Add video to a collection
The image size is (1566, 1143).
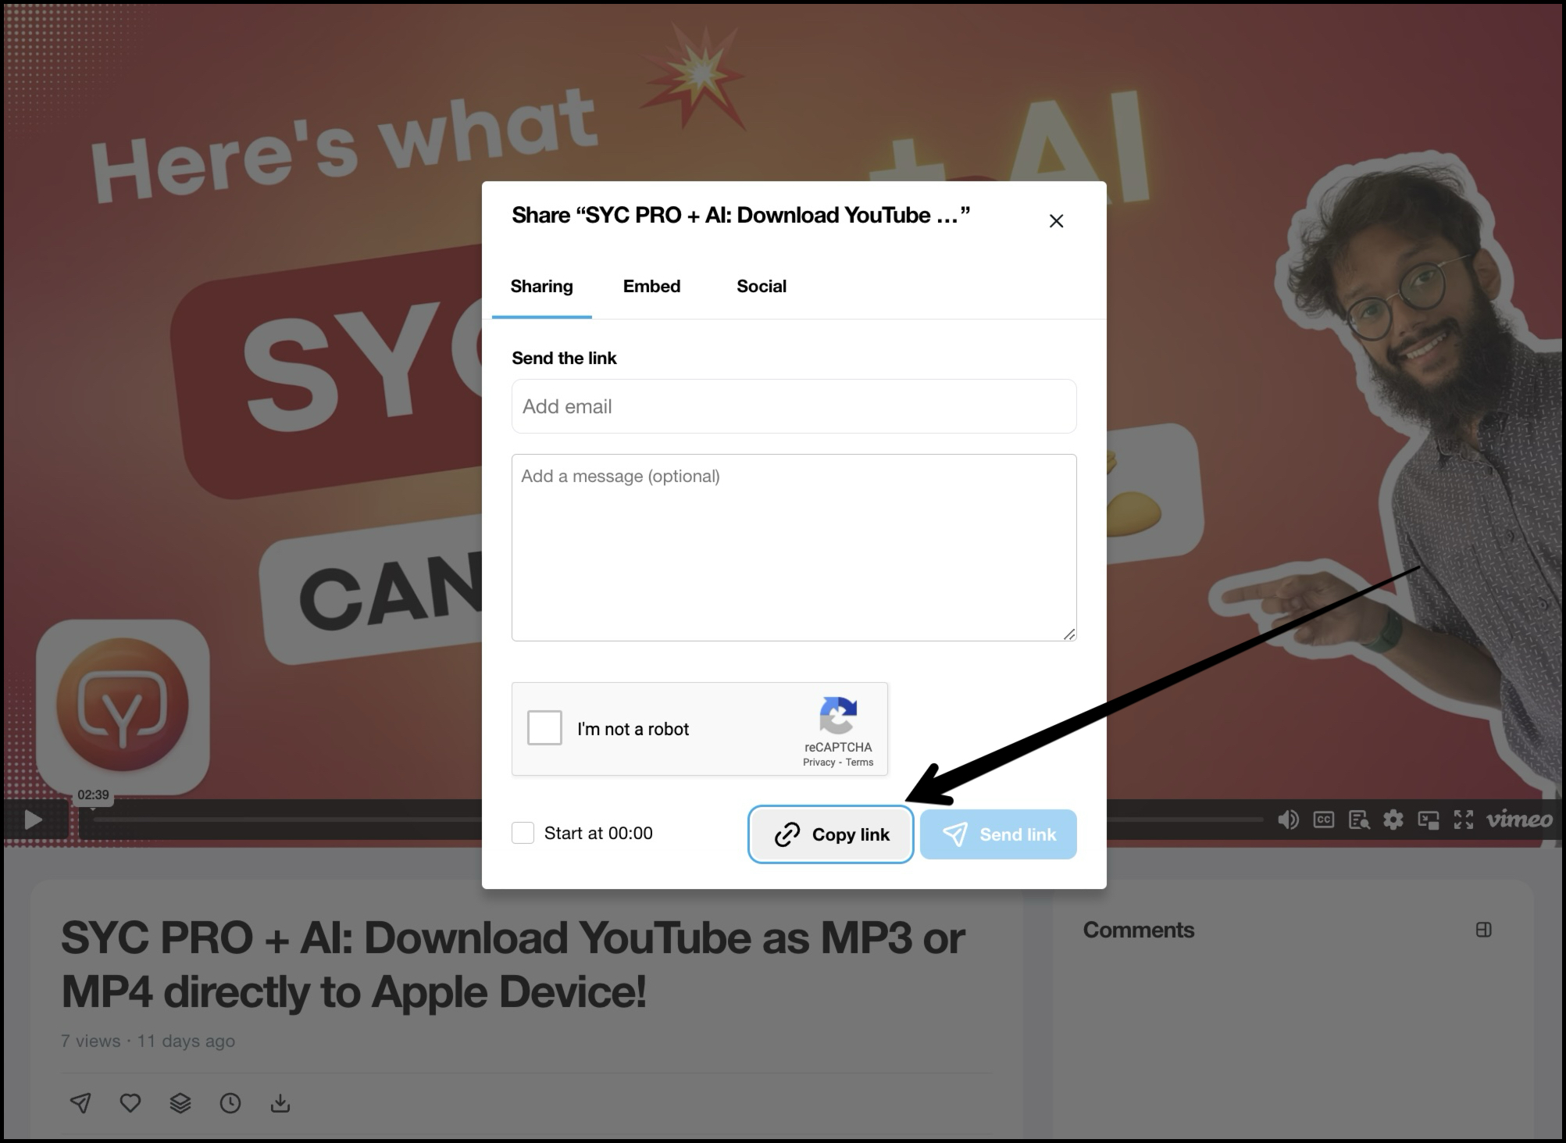(x=180, y=1102)
